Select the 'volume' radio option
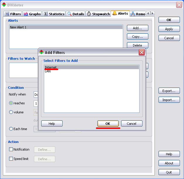 point(11,112)
